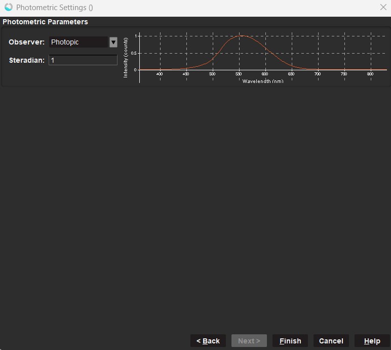
Task: Close the Photometric Settings dialog
Action: point(383,8)
